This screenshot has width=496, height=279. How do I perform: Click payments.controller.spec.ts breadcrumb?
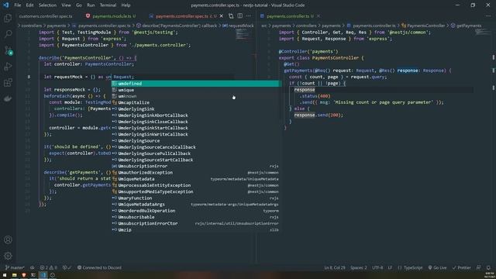click(x=102, y=26)
